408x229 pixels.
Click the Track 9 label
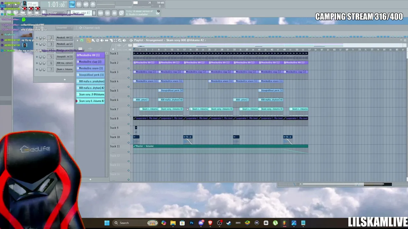point(114,128)
